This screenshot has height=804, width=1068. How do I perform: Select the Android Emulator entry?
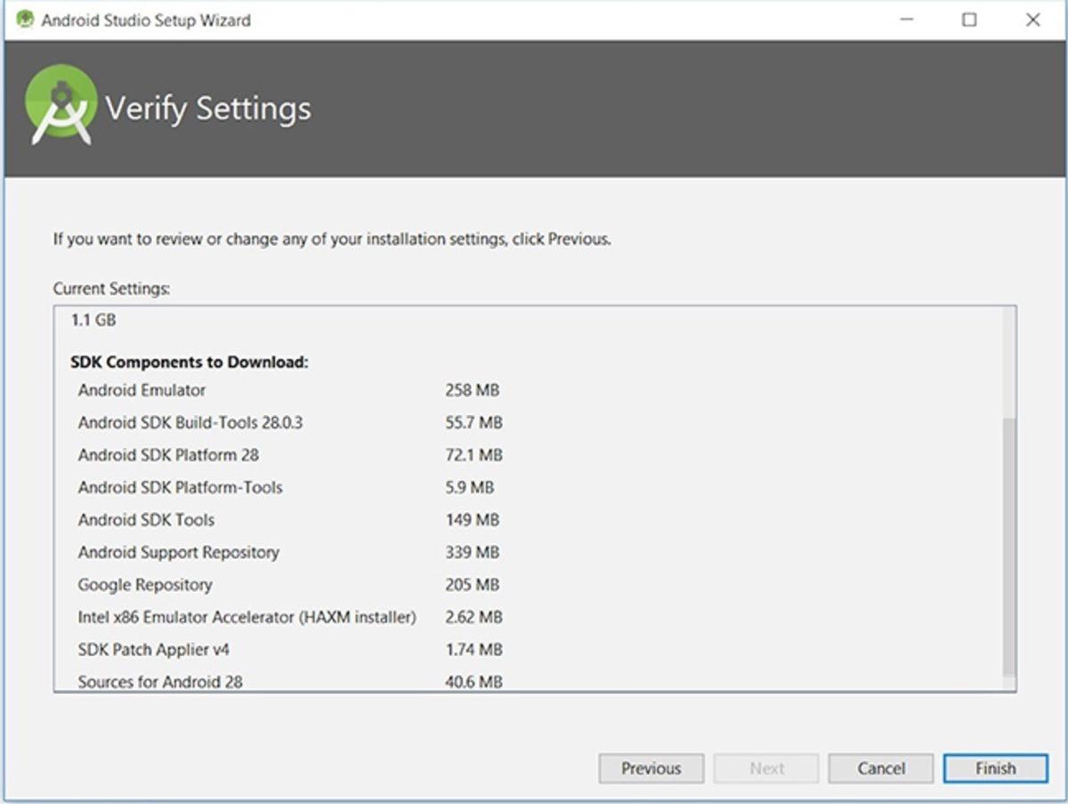point(142,390)
